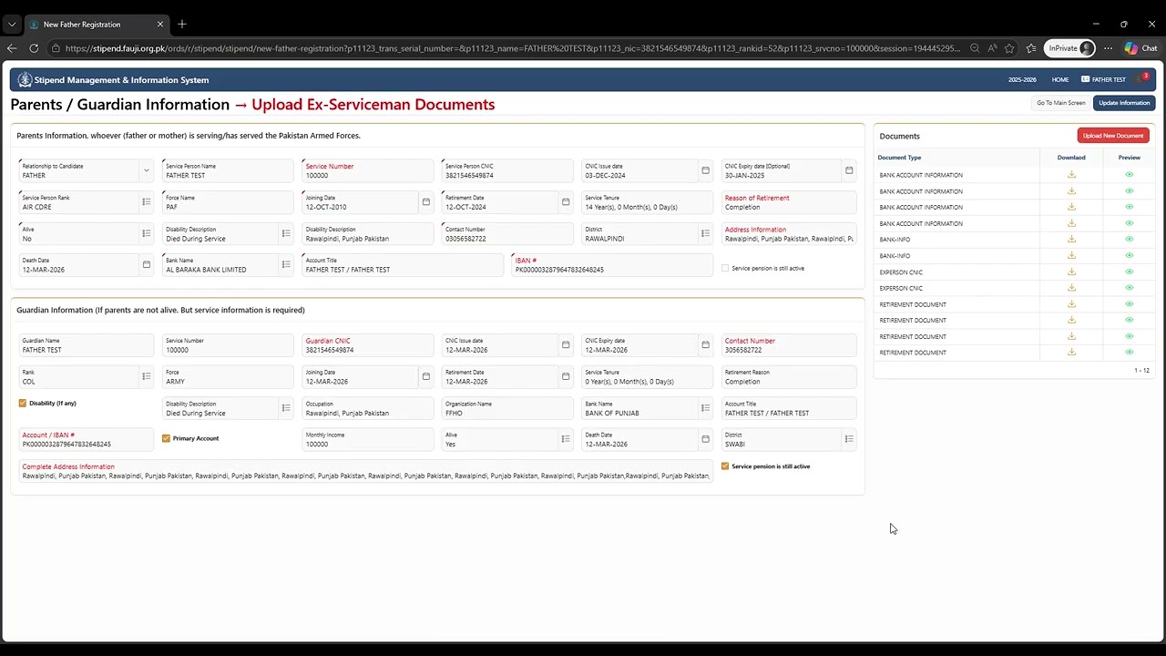Tick parent Service pension is still active
Screen dimensions: 1166x656
pos(725,268)
